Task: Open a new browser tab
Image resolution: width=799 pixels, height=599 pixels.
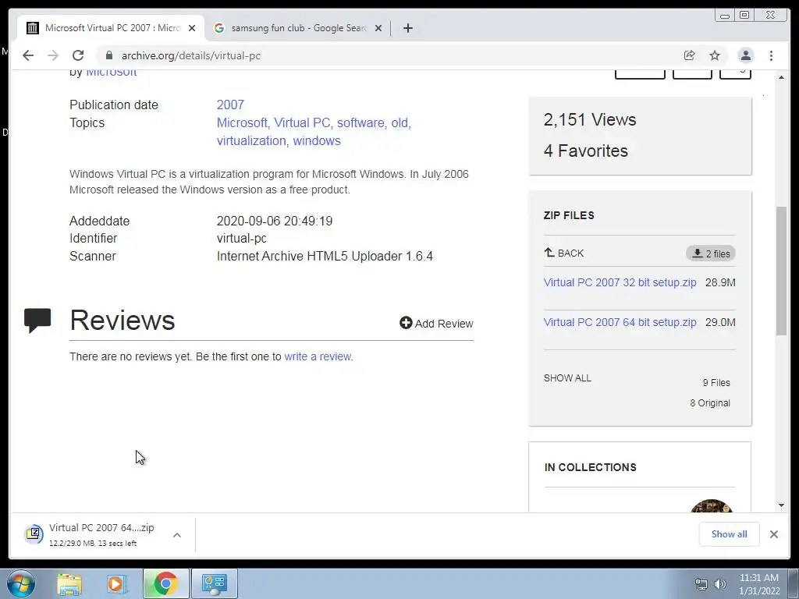Action: [x=407, y=28]
